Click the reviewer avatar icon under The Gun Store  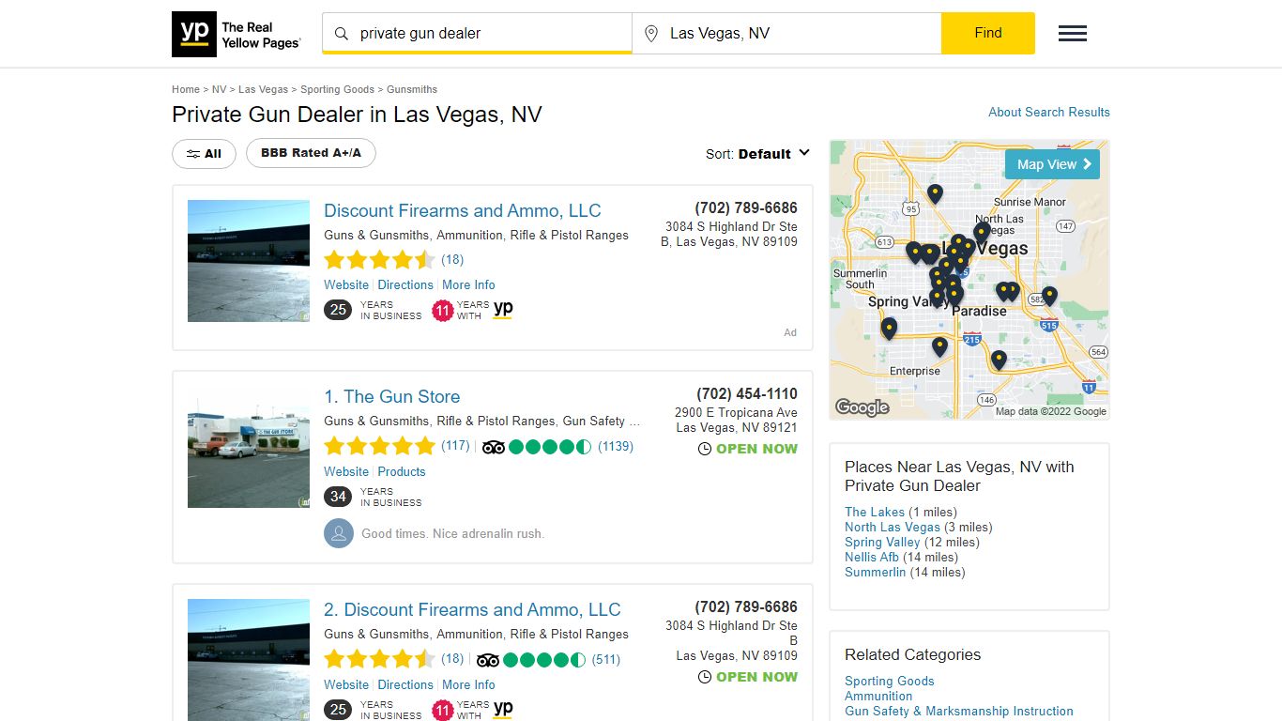point(339,533)
